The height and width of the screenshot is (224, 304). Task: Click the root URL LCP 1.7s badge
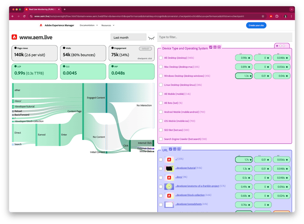(x=244, y=160)
